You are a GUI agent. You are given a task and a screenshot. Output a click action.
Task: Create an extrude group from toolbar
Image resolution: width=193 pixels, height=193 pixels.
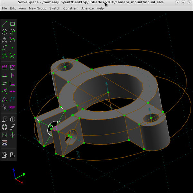click(5, 119)
